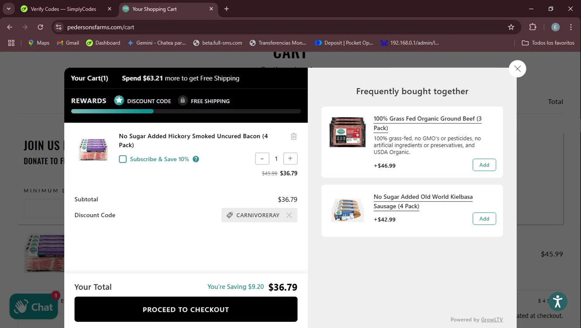581x328 pixels.
Task: Open the 192.168.0.1/admin bookmark
Action: click(410, 43)
